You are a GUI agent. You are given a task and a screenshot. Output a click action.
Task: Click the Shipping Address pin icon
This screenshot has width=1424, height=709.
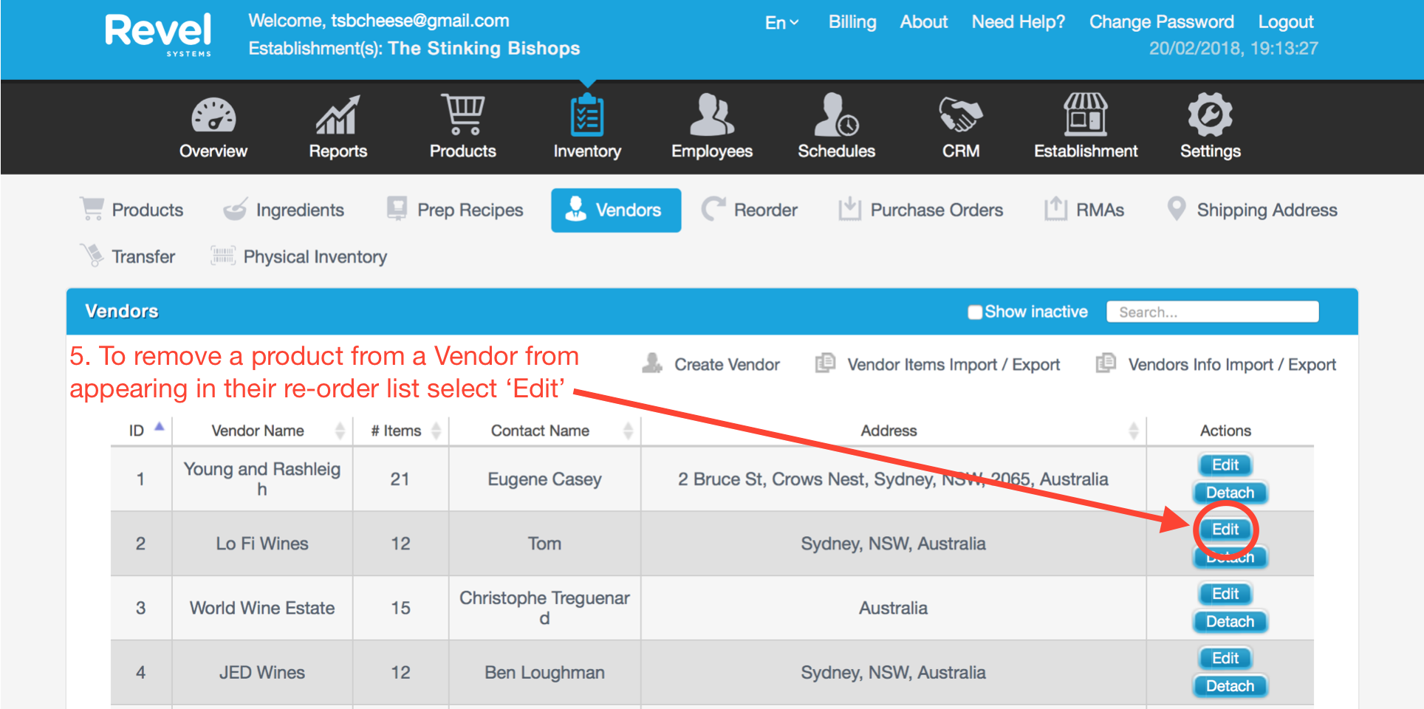point(1177,209)
